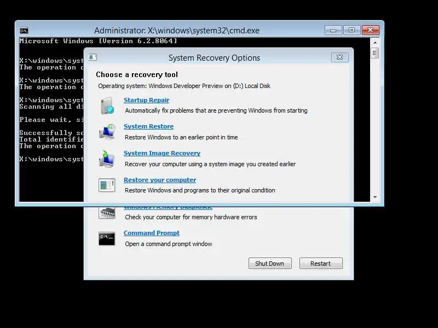Image resolution: width=438 pixels, height=328 pixels.
Task: Click 'Choose a recovery tool' heading
Action: pyautogui.click(x=137, y=74)
